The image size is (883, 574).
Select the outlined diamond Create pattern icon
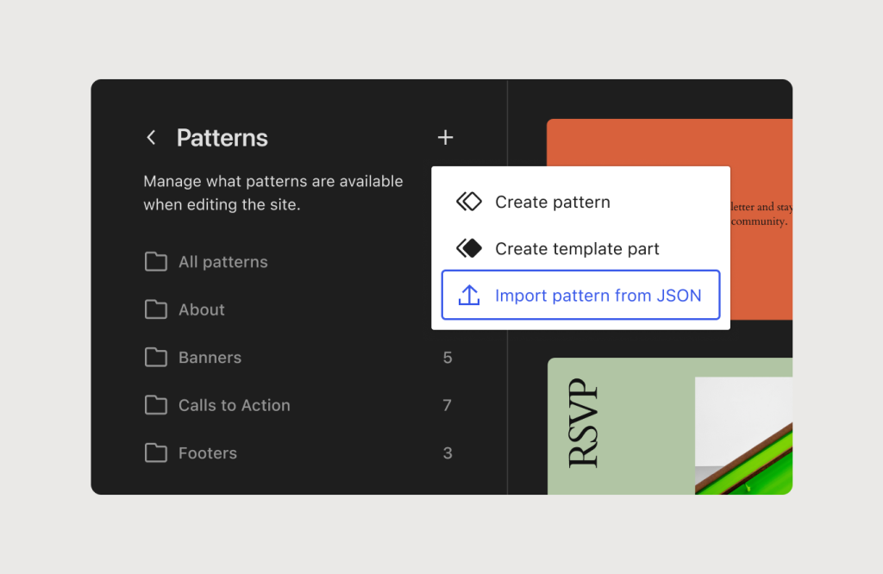tap(468, 201)
